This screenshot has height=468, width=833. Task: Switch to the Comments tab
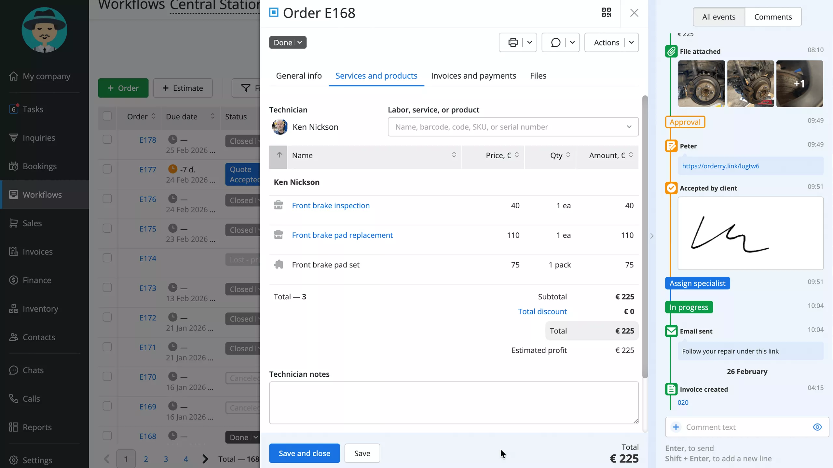tap(773, 17)
